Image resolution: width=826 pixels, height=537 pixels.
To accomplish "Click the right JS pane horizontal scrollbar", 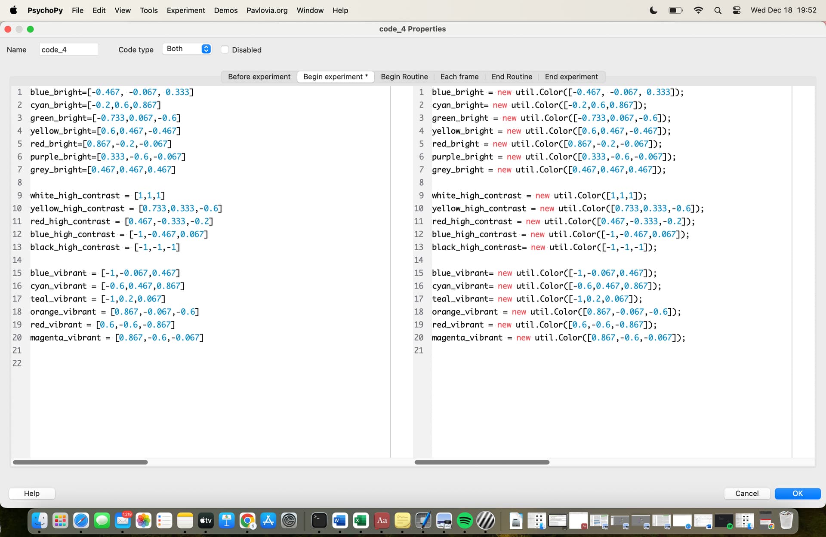I will [482, 462].
